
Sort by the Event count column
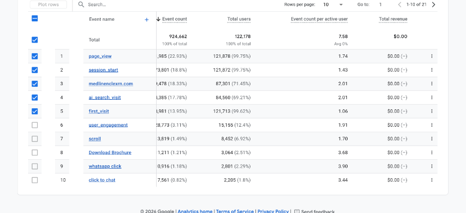coord(175,19)
